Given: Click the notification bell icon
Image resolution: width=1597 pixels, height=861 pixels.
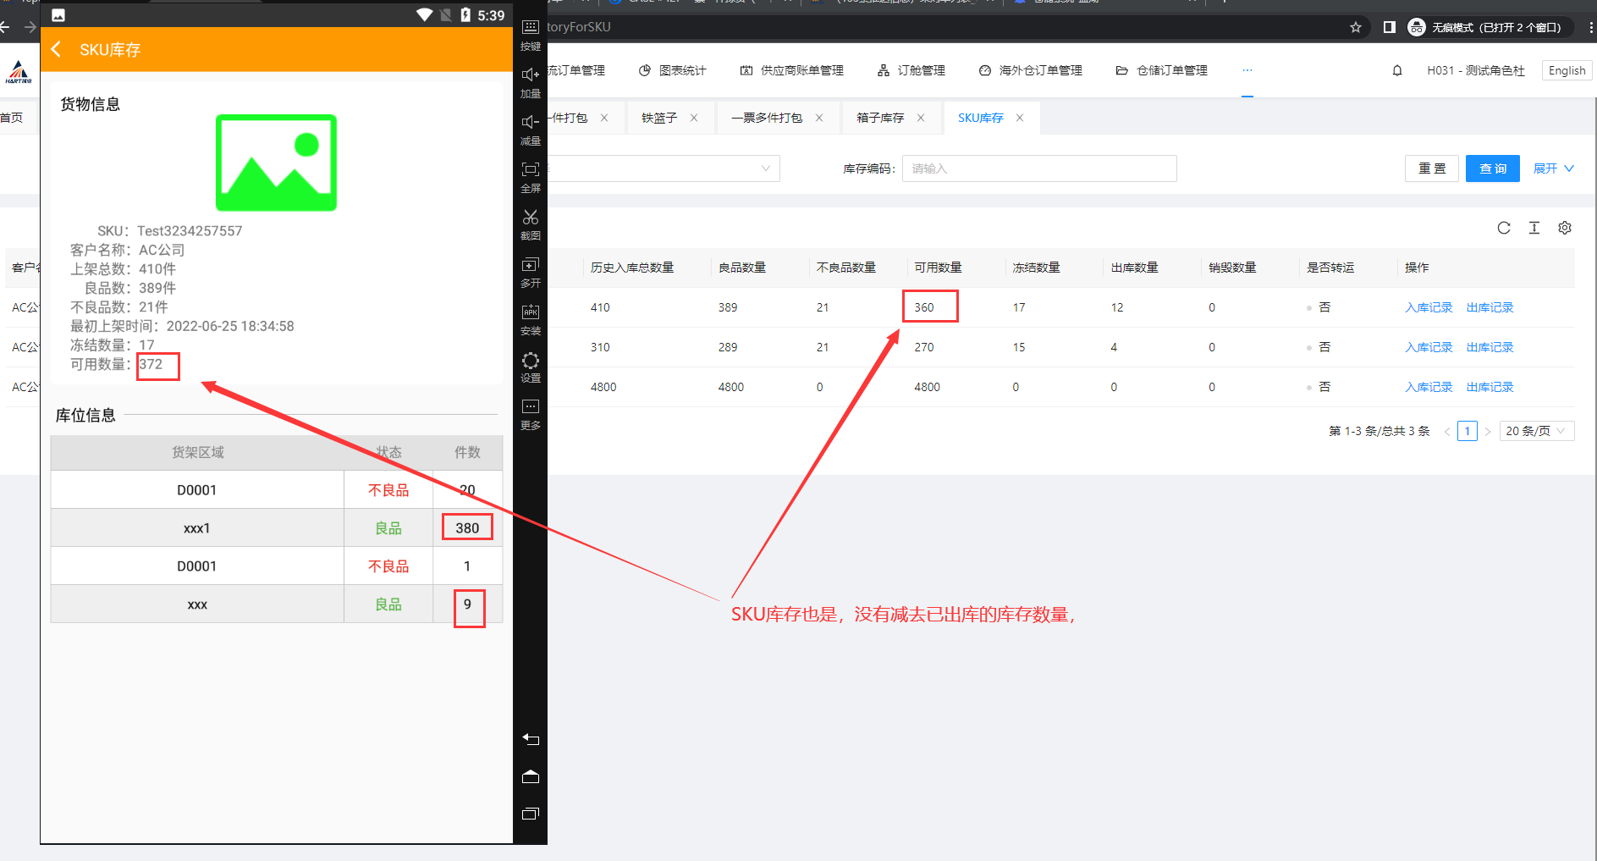Looking at the screenshot, I should click(x=1397, y=71).
